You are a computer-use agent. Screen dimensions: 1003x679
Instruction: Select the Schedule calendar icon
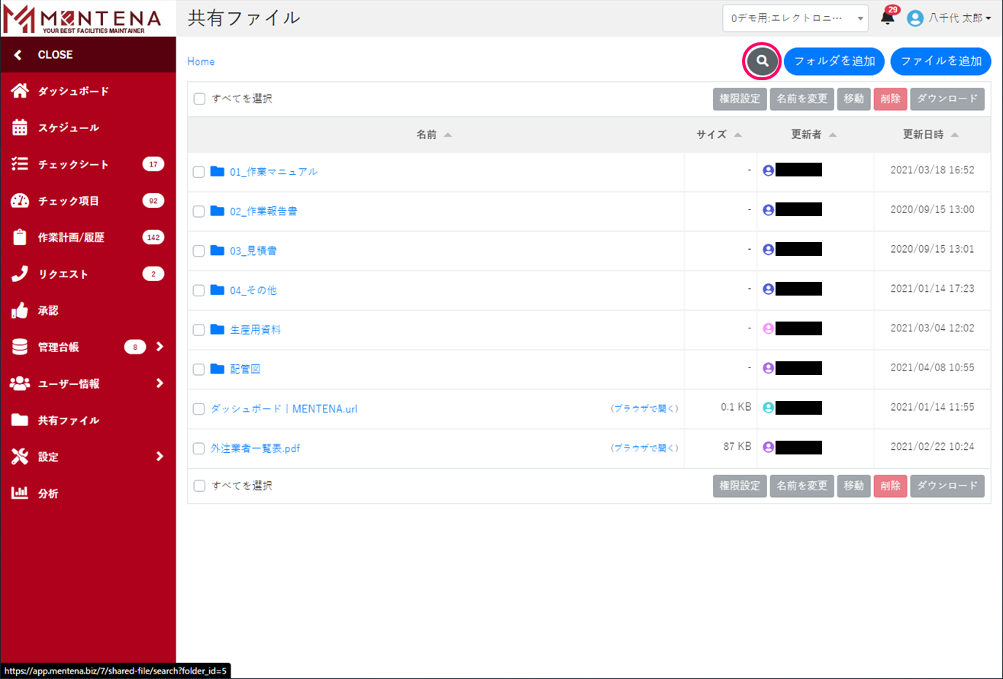pos(20,128)
